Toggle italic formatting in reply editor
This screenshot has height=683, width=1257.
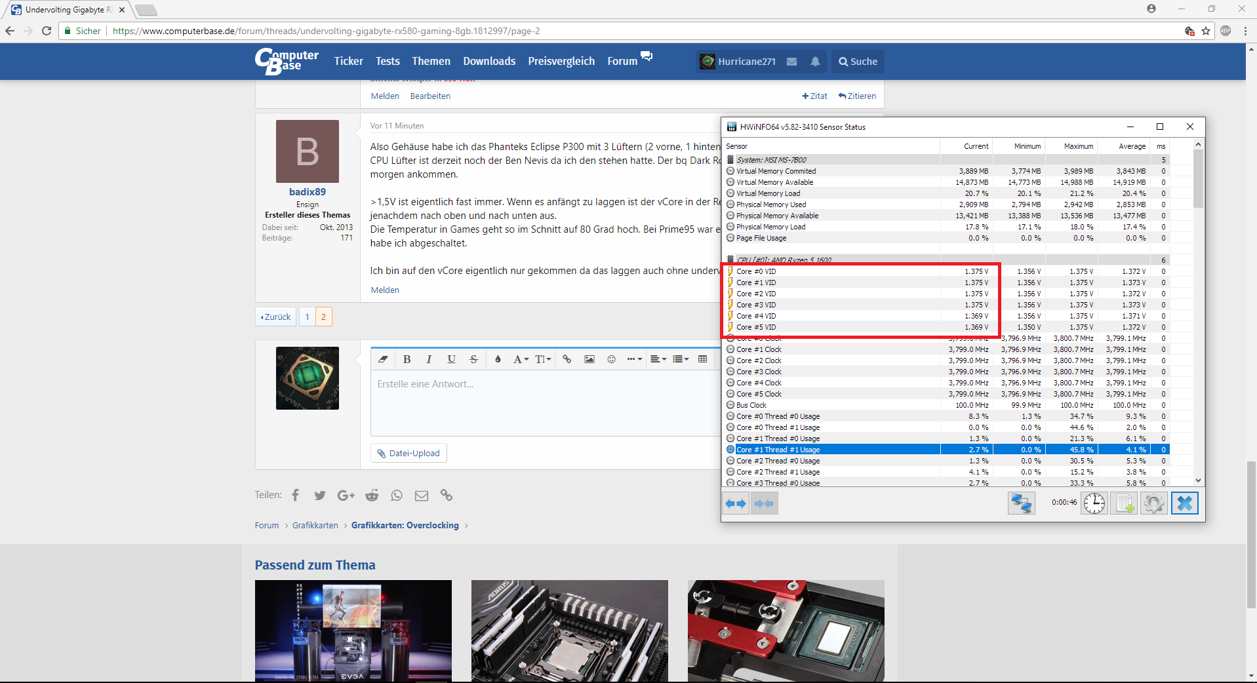pyautogui.click(x=429, y=359)
